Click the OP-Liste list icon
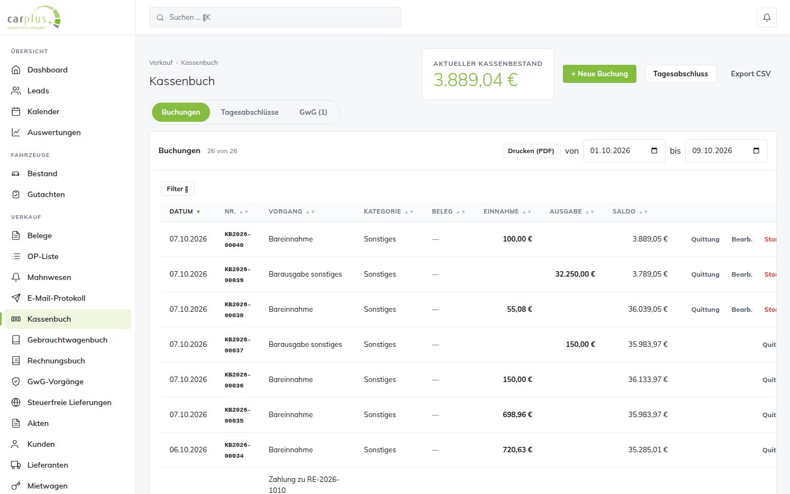 (x=16, y=256)
